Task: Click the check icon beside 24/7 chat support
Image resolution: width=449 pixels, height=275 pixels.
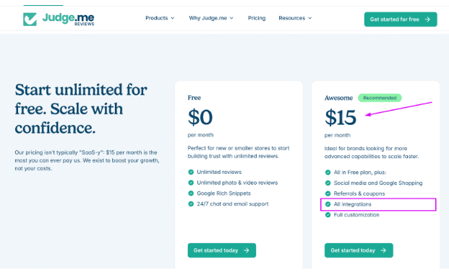Action: click(191, 204)
